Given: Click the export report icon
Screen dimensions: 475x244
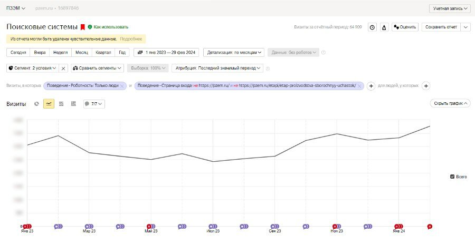Looking at the screenshot, I should [x=384, y=27].
